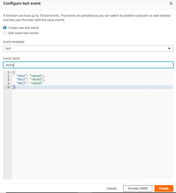Click line number 2 in the editor gutter
Screen dimensions: 176x193
[x=8, y=76]
